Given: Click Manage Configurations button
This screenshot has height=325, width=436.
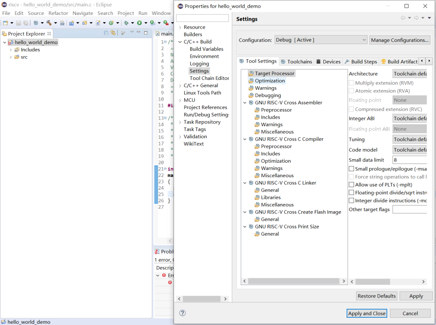Looking at the screenshot, I should [400, 40].
